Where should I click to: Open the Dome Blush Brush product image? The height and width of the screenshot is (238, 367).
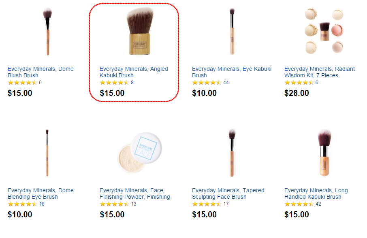pos(47,32)
